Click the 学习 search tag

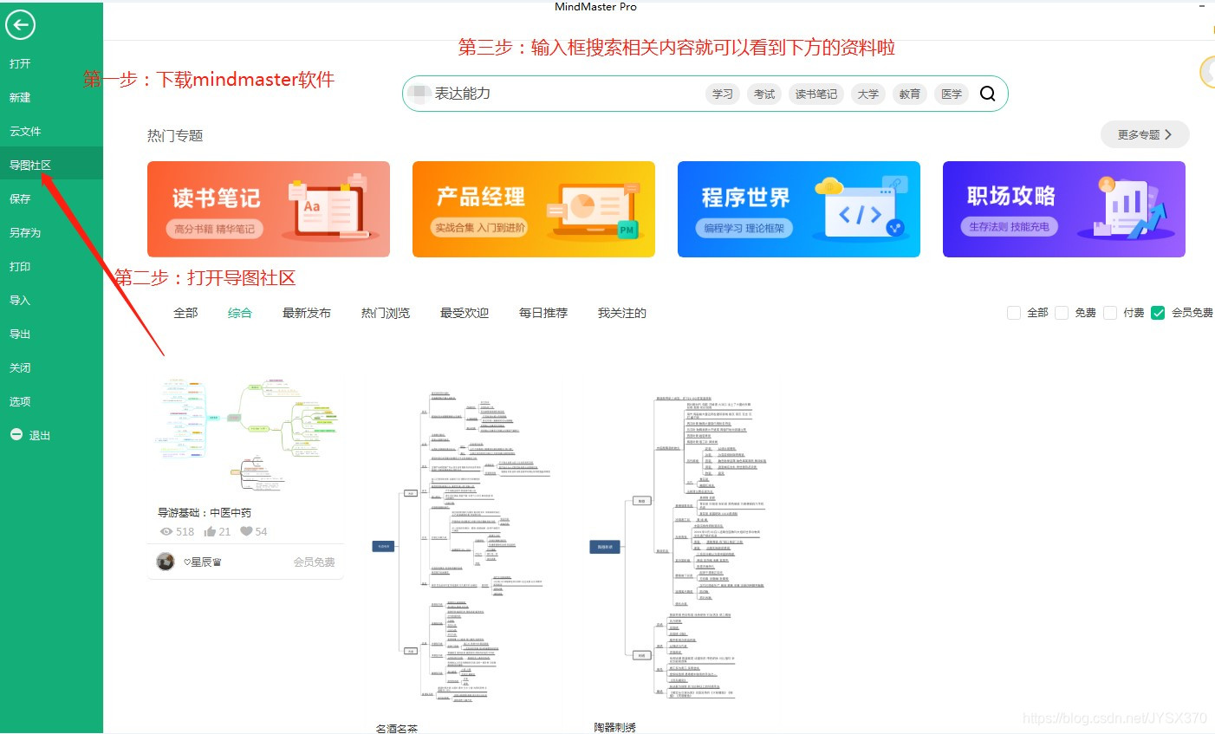723,94
